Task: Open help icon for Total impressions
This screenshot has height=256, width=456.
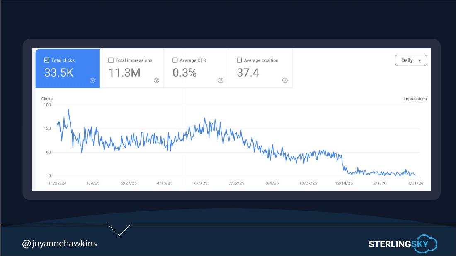Action: 156,80
